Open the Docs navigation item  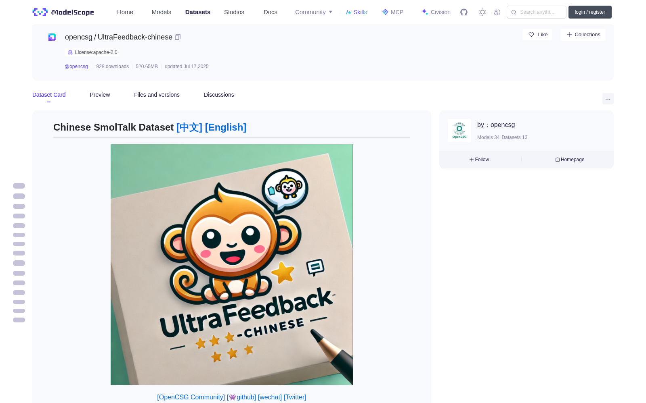271,12
